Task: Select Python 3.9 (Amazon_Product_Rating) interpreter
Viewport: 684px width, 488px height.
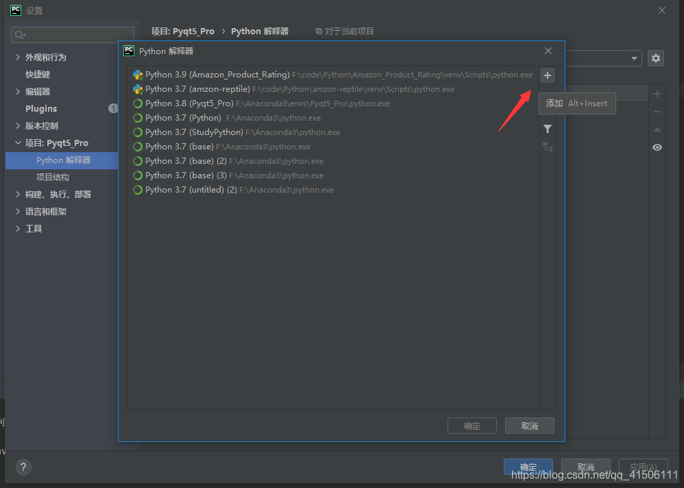Action: [x=333, y=75]
